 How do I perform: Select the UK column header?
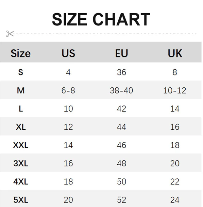point(175,53)
